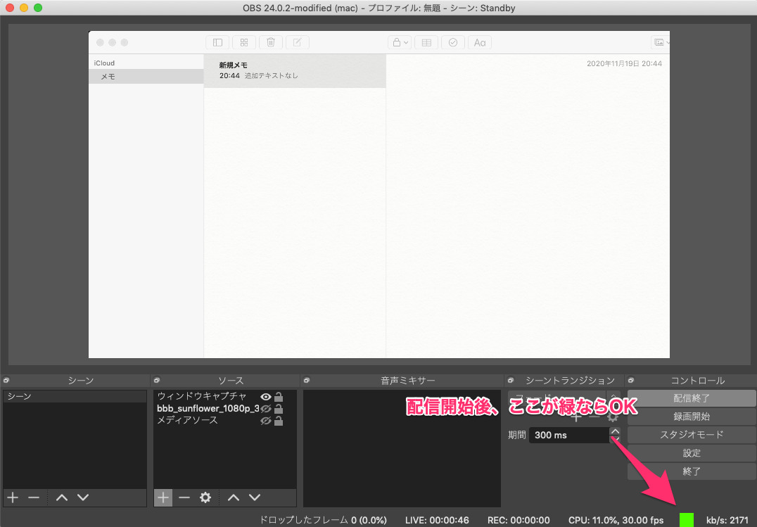Click the 期間 300 ms duration field
757x527 pixels.
(x=569, y=435)
